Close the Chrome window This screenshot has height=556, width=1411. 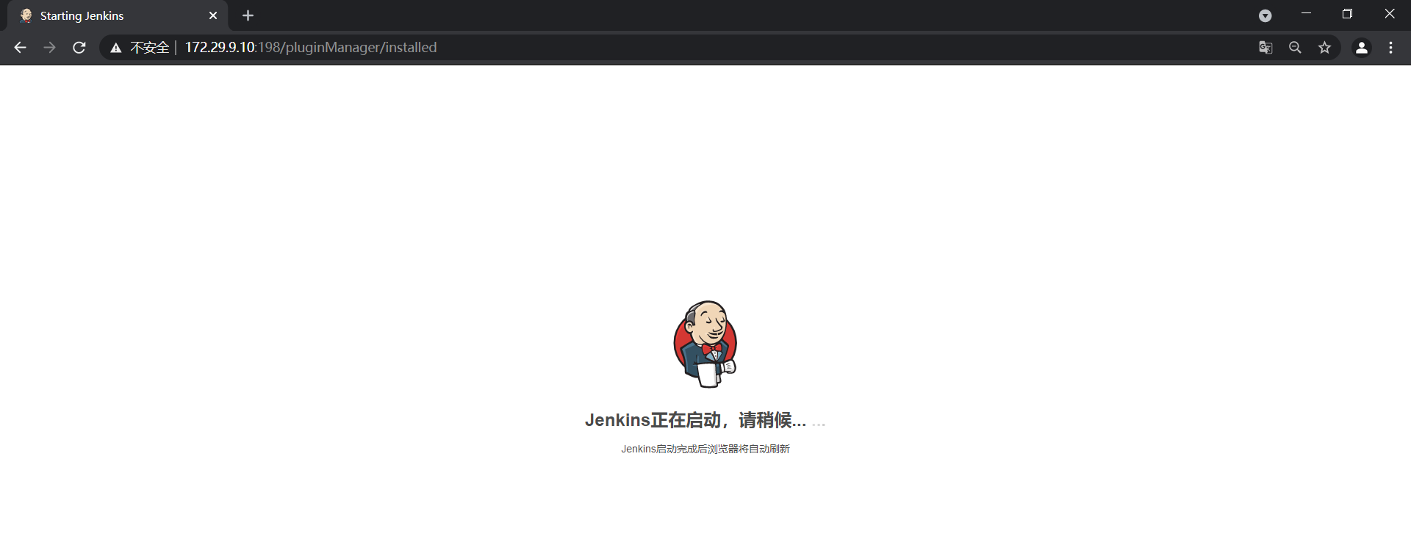(1389, 13)
